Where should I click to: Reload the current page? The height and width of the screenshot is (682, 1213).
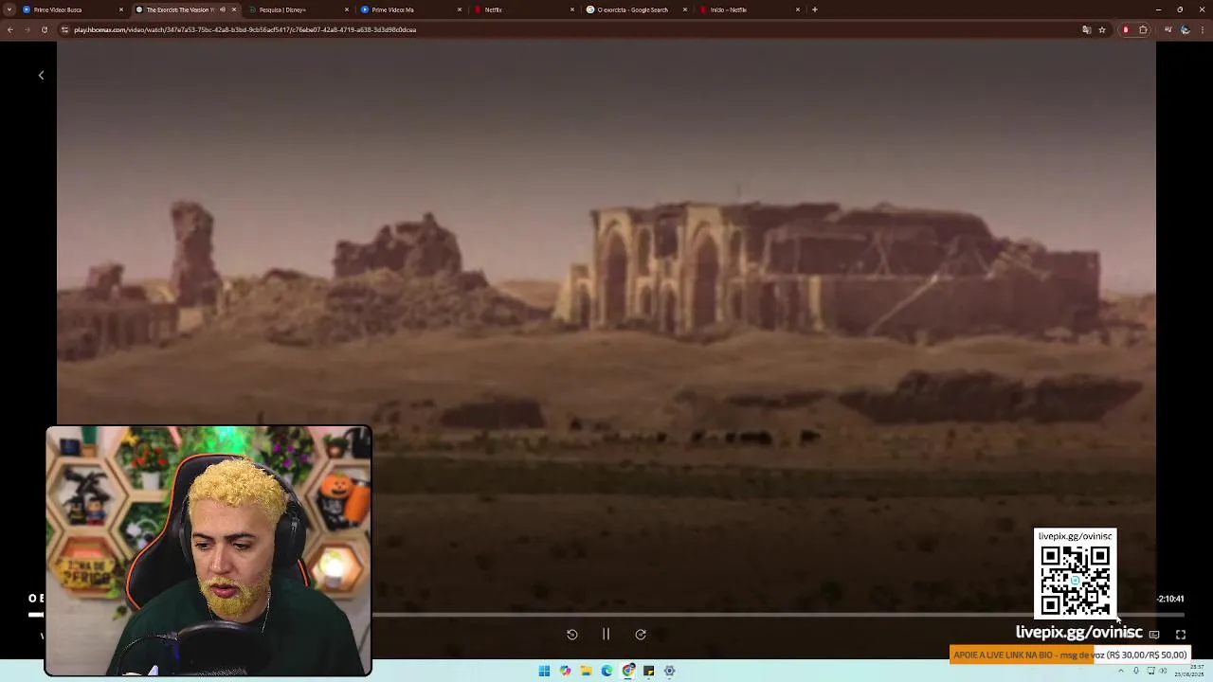point(45,29)
